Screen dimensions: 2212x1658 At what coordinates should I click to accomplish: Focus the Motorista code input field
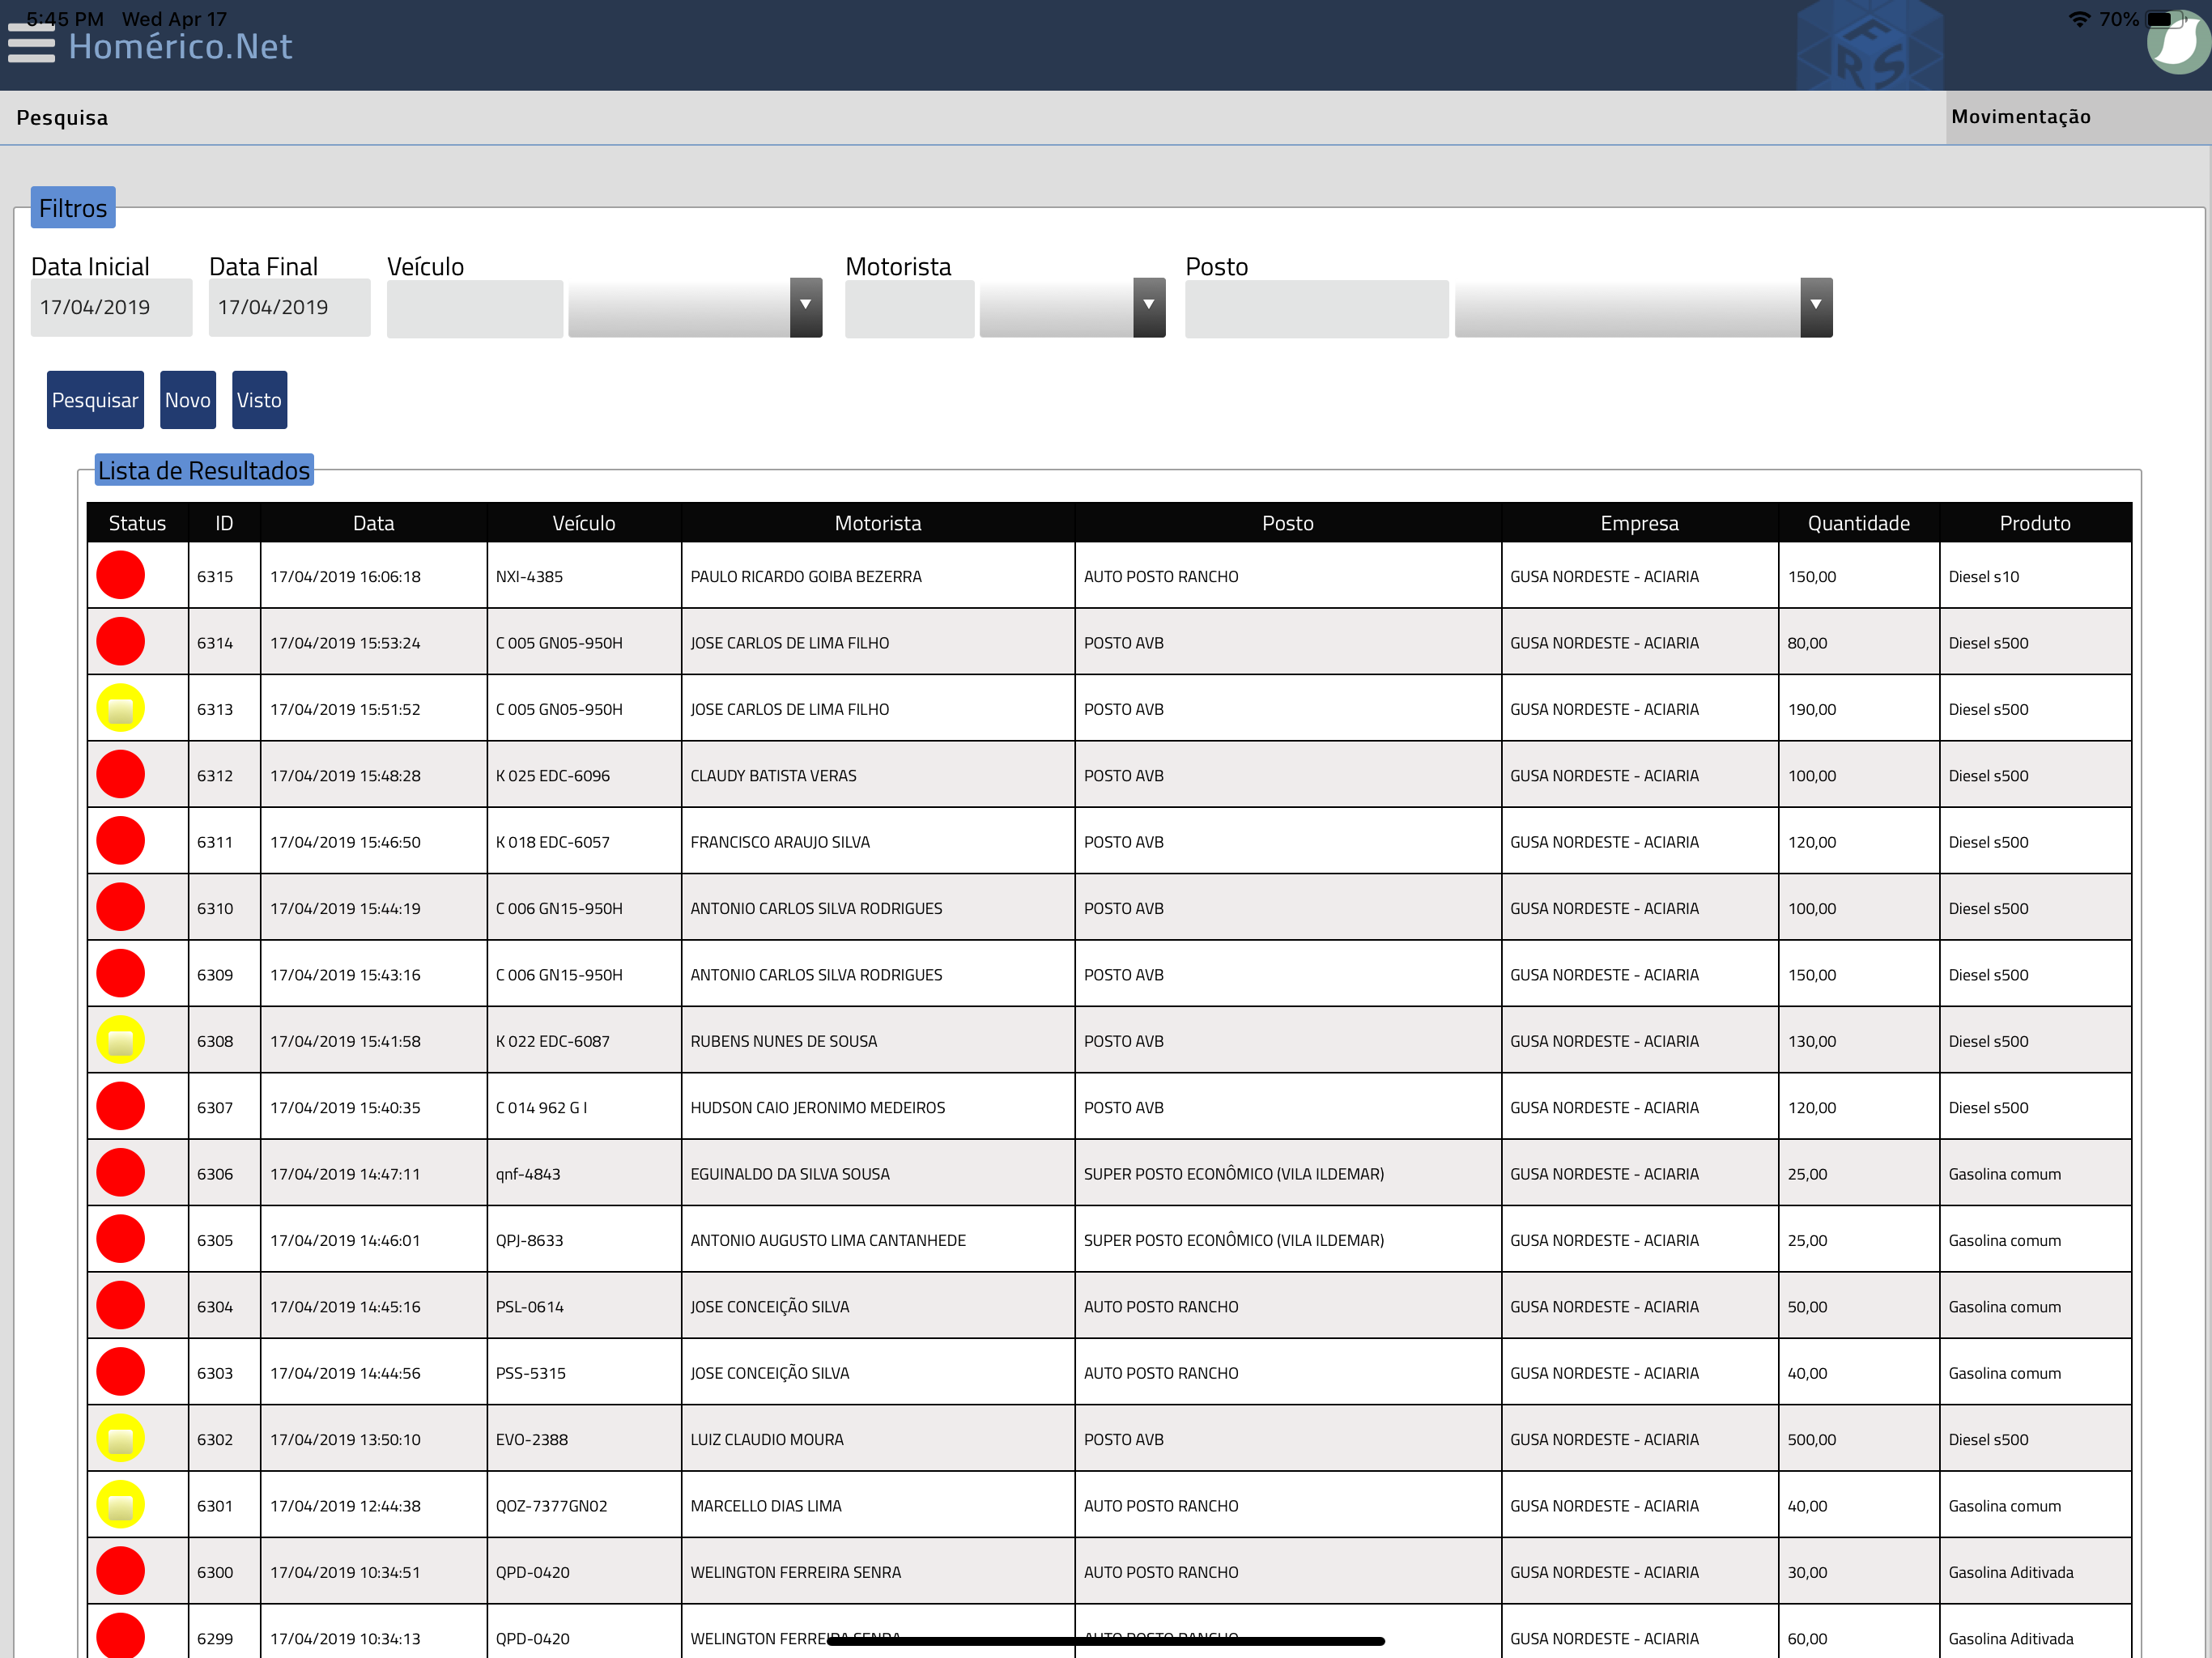[x=909, y=308]
